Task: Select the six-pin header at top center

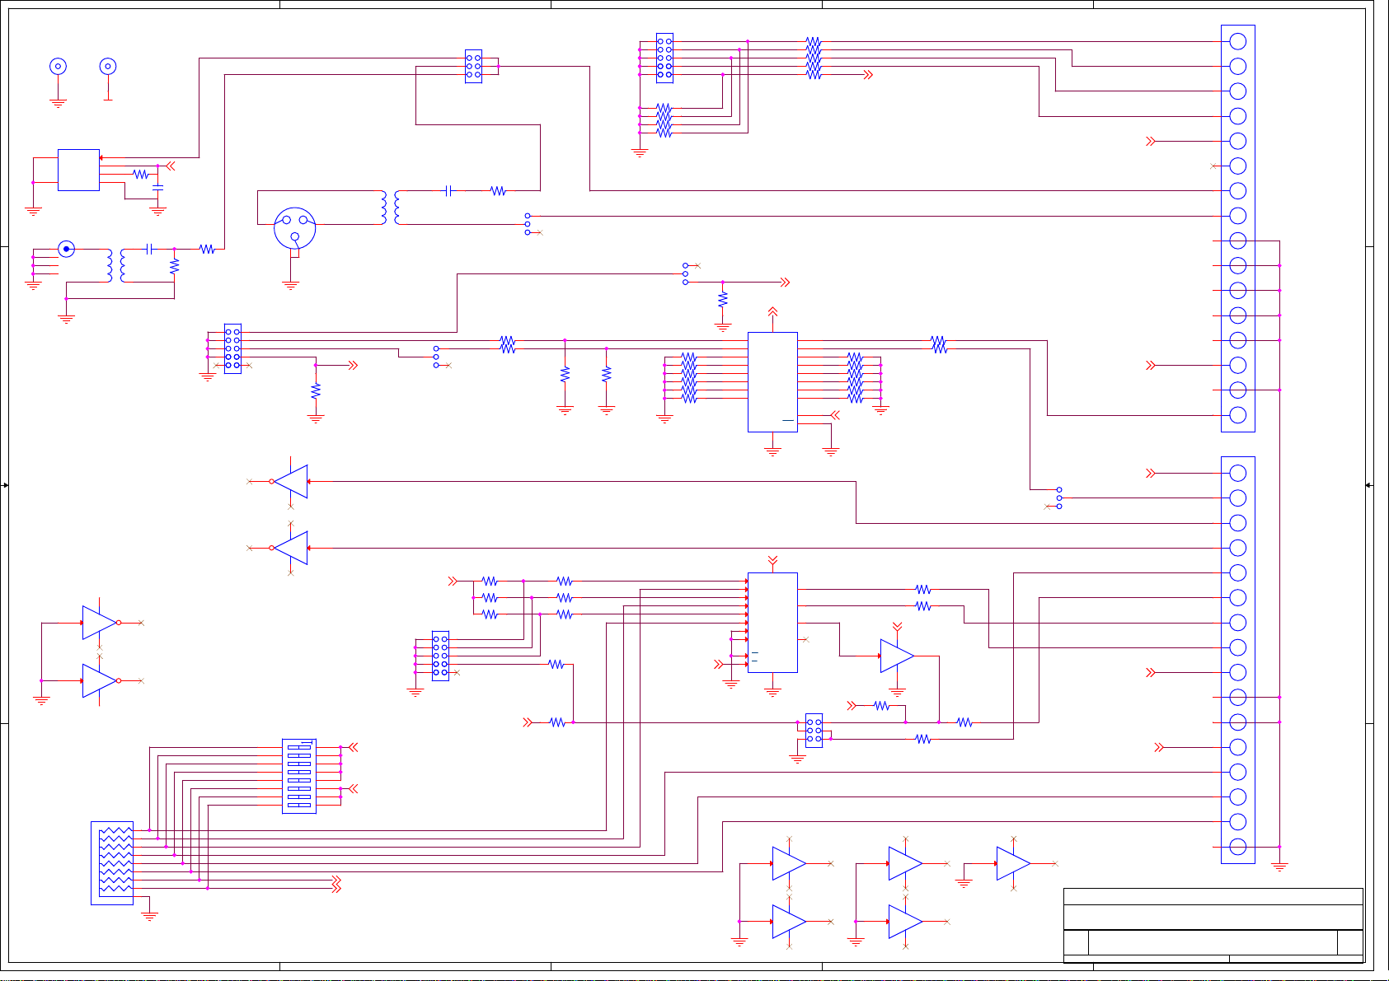Action: click(x=473, y=66)
